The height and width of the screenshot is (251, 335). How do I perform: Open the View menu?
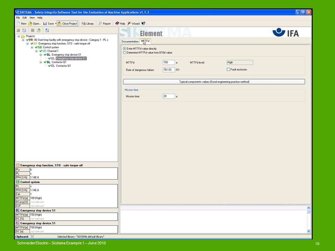click(32, 18)
